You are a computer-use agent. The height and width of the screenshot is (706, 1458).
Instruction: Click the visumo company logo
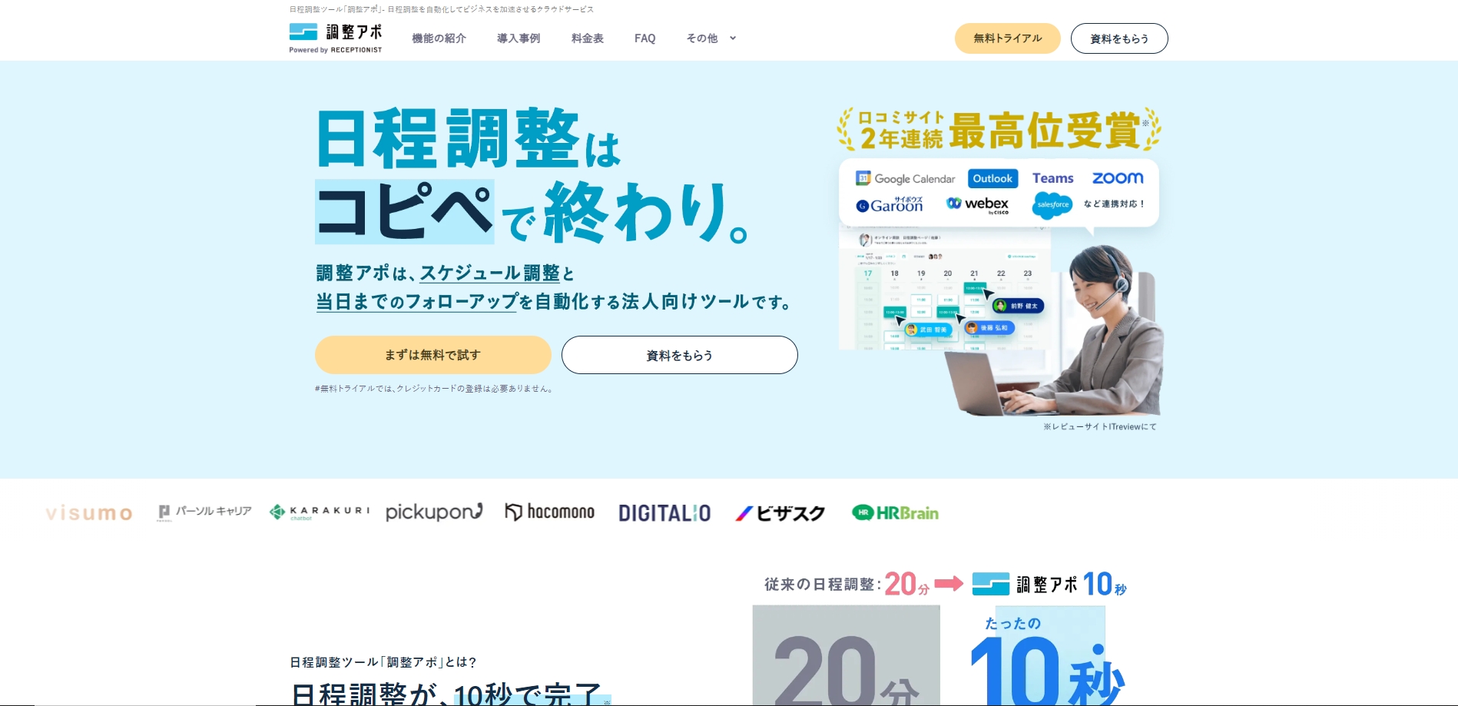tap(89, 513)
